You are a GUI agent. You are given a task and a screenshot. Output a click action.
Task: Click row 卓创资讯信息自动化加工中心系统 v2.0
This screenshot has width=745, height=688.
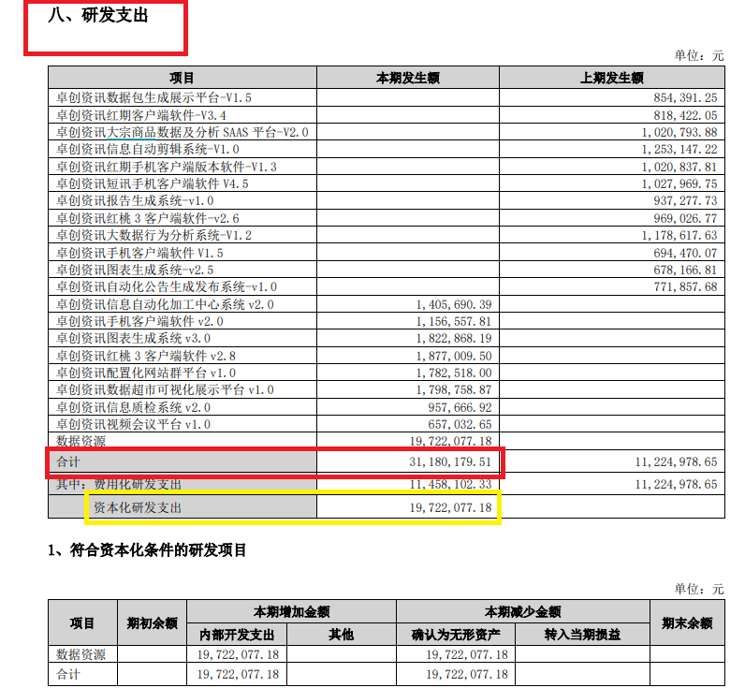tap(387, 304)
